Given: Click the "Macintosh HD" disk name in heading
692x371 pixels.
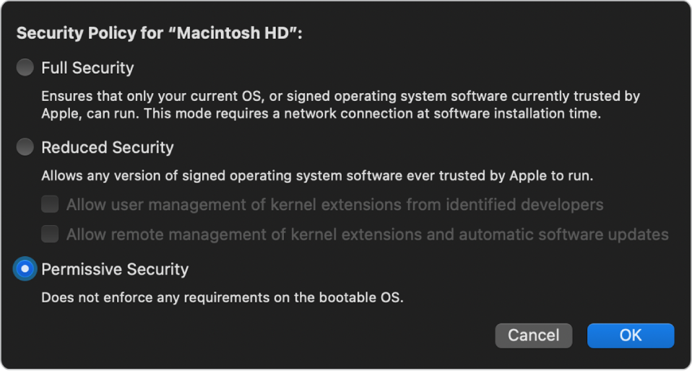Looking at the screenshot, I should point(238,33).
